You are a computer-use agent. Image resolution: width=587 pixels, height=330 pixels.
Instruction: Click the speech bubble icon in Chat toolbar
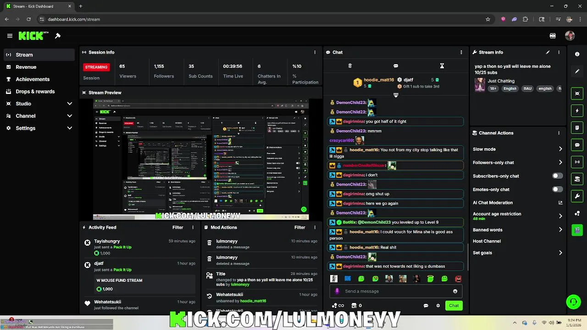coord(396,66)
